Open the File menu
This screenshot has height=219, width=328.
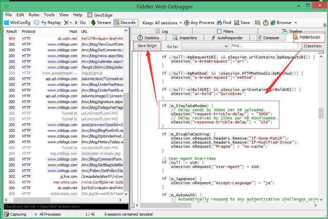tap(8, 15)
